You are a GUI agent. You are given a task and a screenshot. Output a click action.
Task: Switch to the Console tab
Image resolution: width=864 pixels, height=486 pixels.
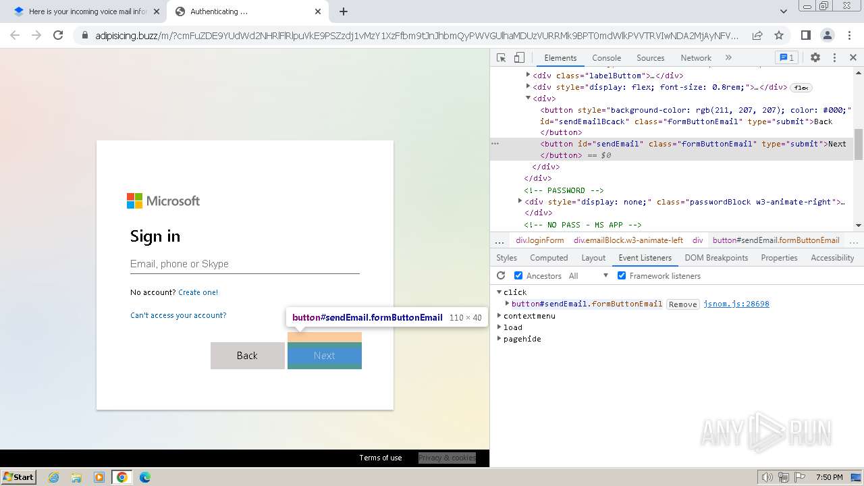click(x=606, y=58)
